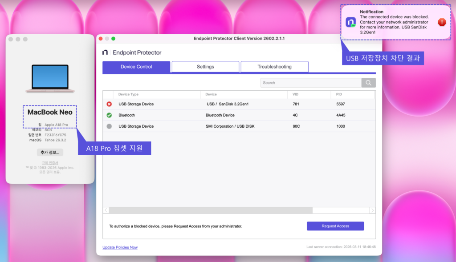Click the red alert icon in notification

(x=441, y=22)
